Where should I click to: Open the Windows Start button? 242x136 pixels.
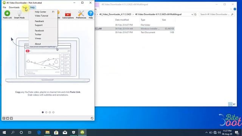click(4, 133)
